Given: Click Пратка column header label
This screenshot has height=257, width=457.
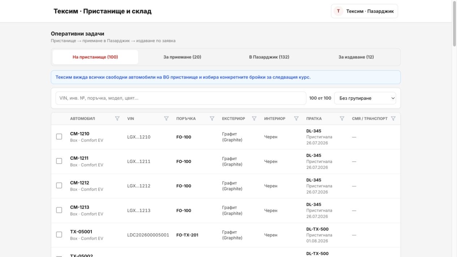Looking at the screenshot, I should pos(314,119).
